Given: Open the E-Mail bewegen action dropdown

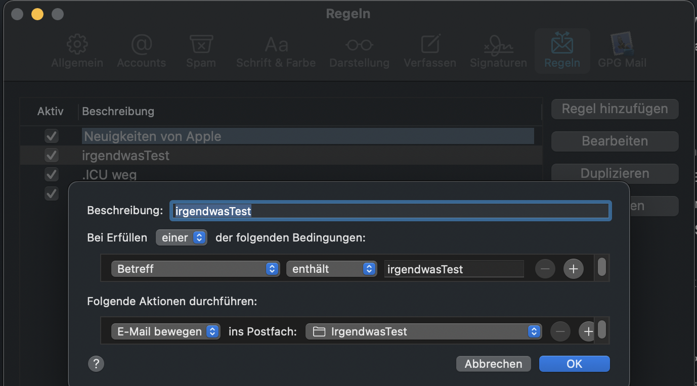Looking at the screenshot, I should 165,331.
